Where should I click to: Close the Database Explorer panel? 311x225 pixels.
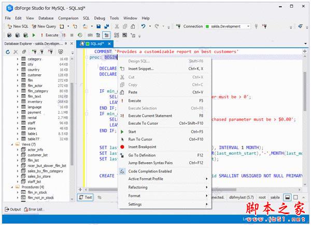pyautogui.click(x=72, y=43)
